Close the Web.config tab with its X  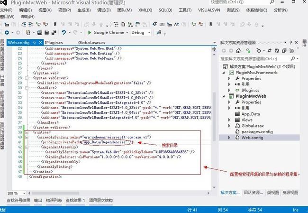coord(40,43)
